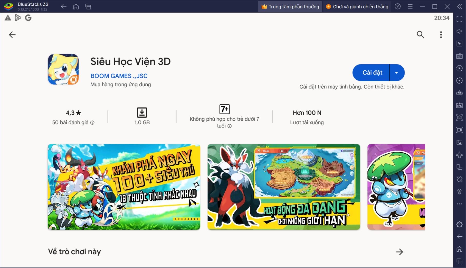
Task: Take a screenshot using the sidebar icon
Action: pos(459,117)
